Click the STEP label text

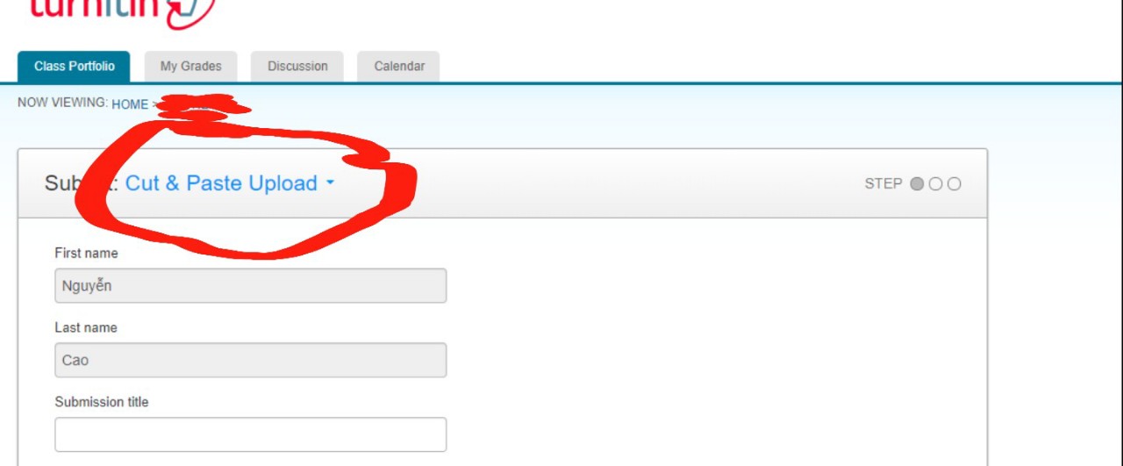(x=883, y=183)
